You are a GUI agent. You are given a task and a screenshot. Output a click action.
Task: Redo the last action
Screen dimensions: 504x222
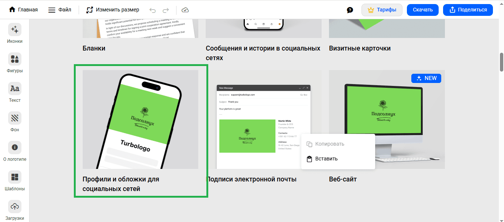pos(166,10)
